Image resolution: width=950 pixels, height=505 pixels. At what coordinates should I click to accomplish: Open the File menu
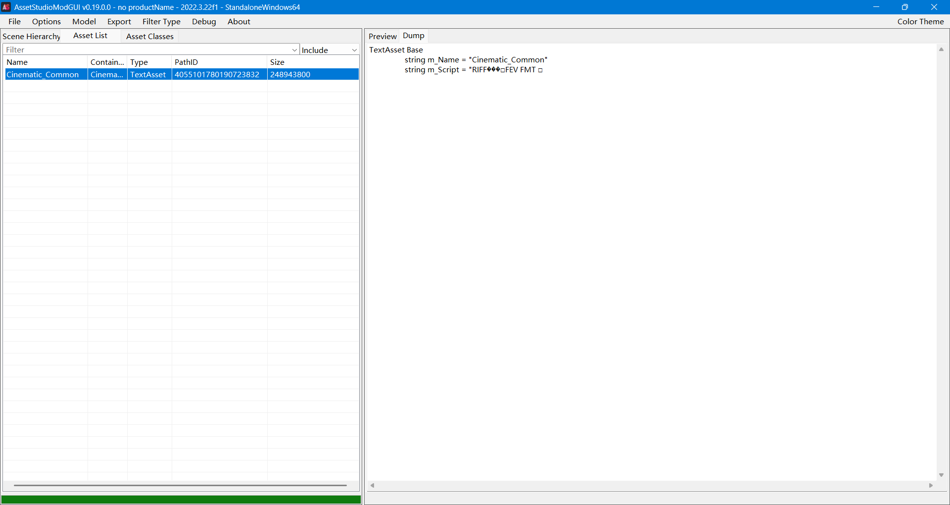pos(14,21)
